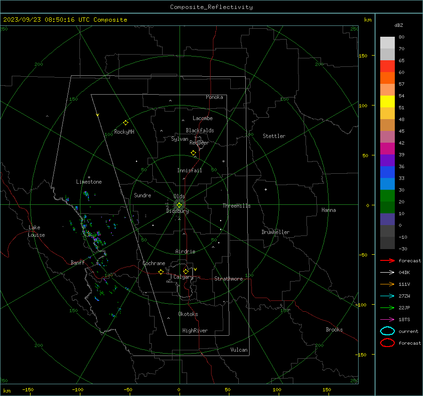Viewport: 423px width, 396px height.
Task: Click the ThreeHills label
Action: click(236, 206)
